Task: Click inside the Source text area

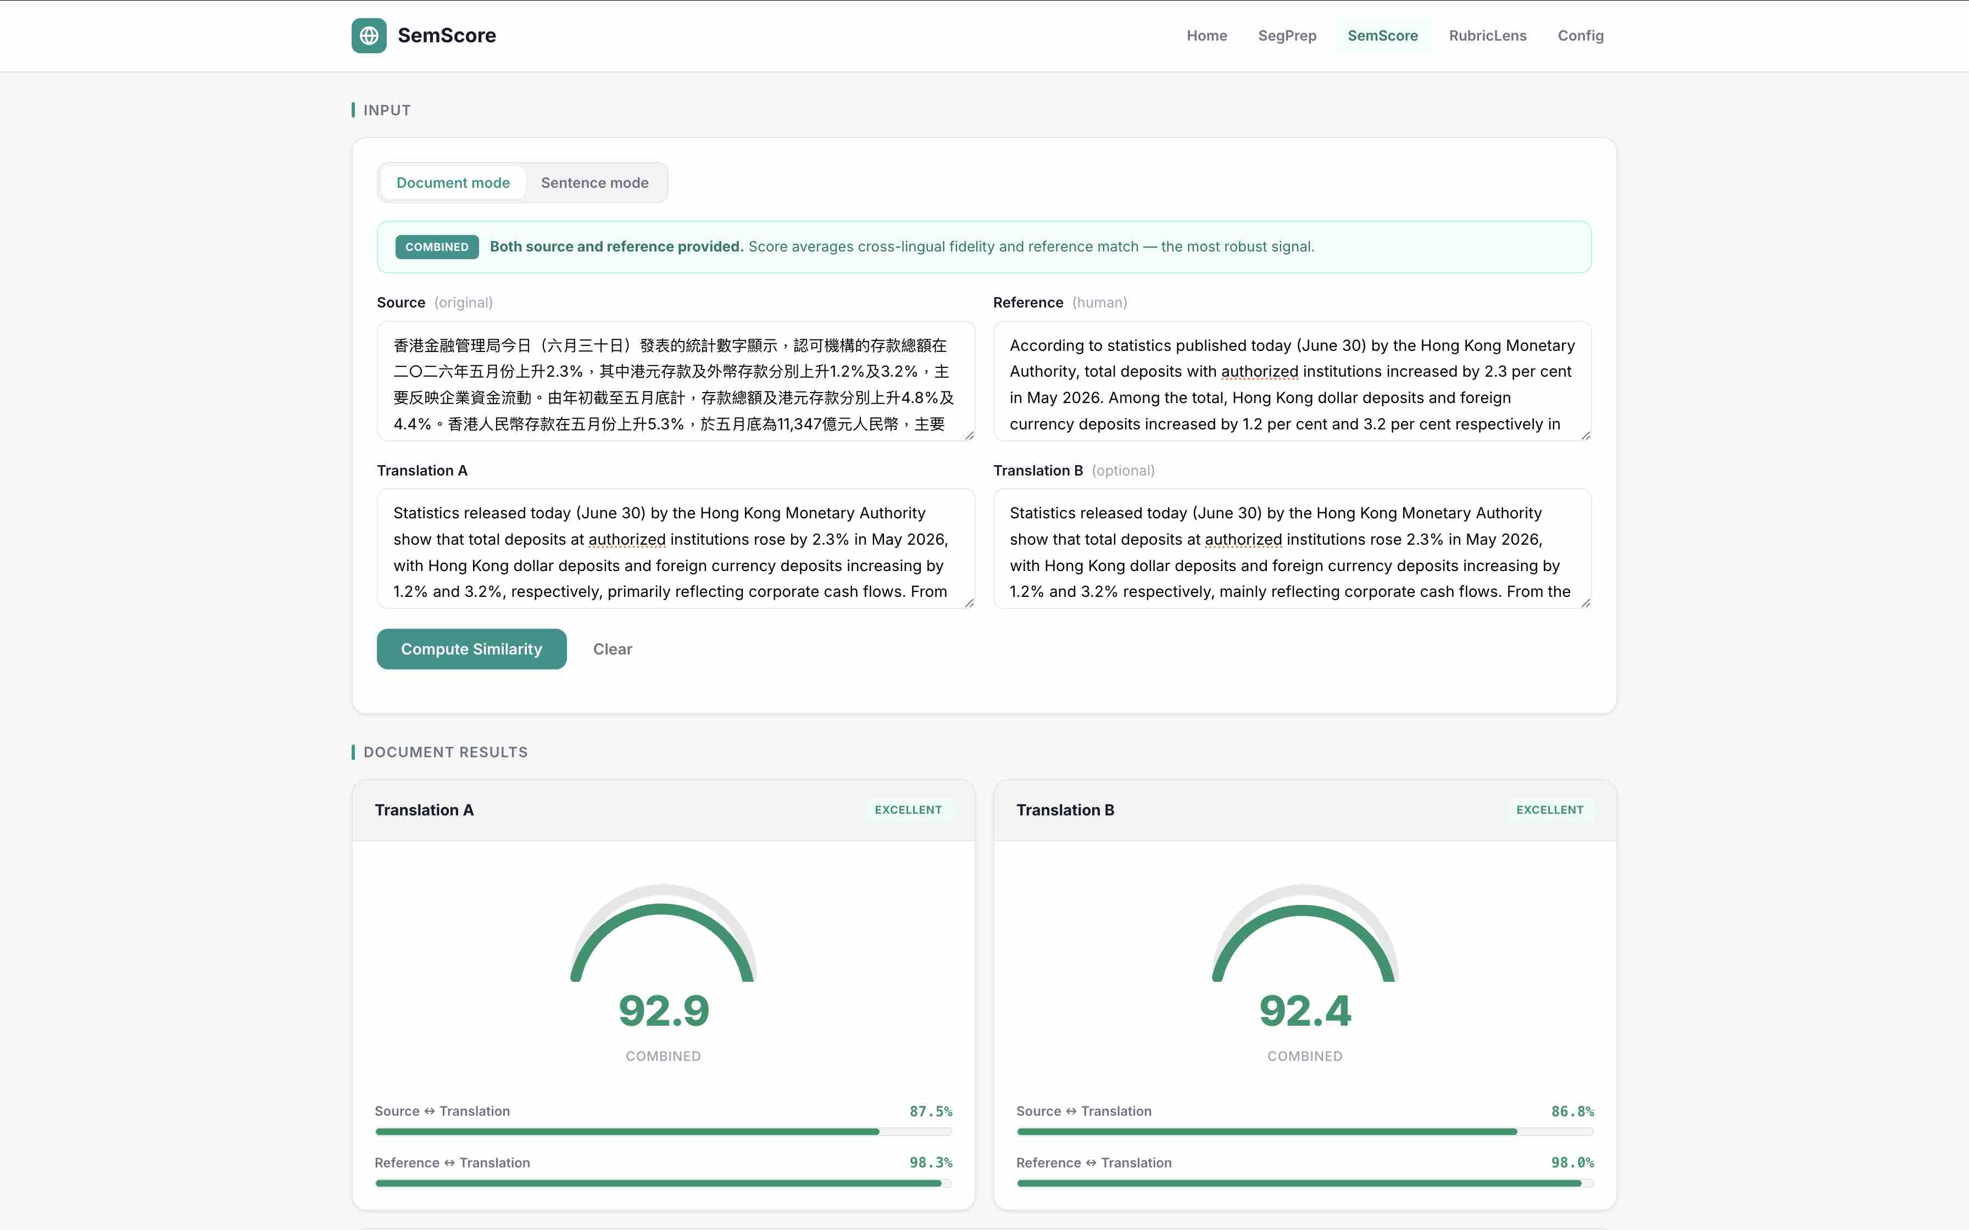Action: 675,381
